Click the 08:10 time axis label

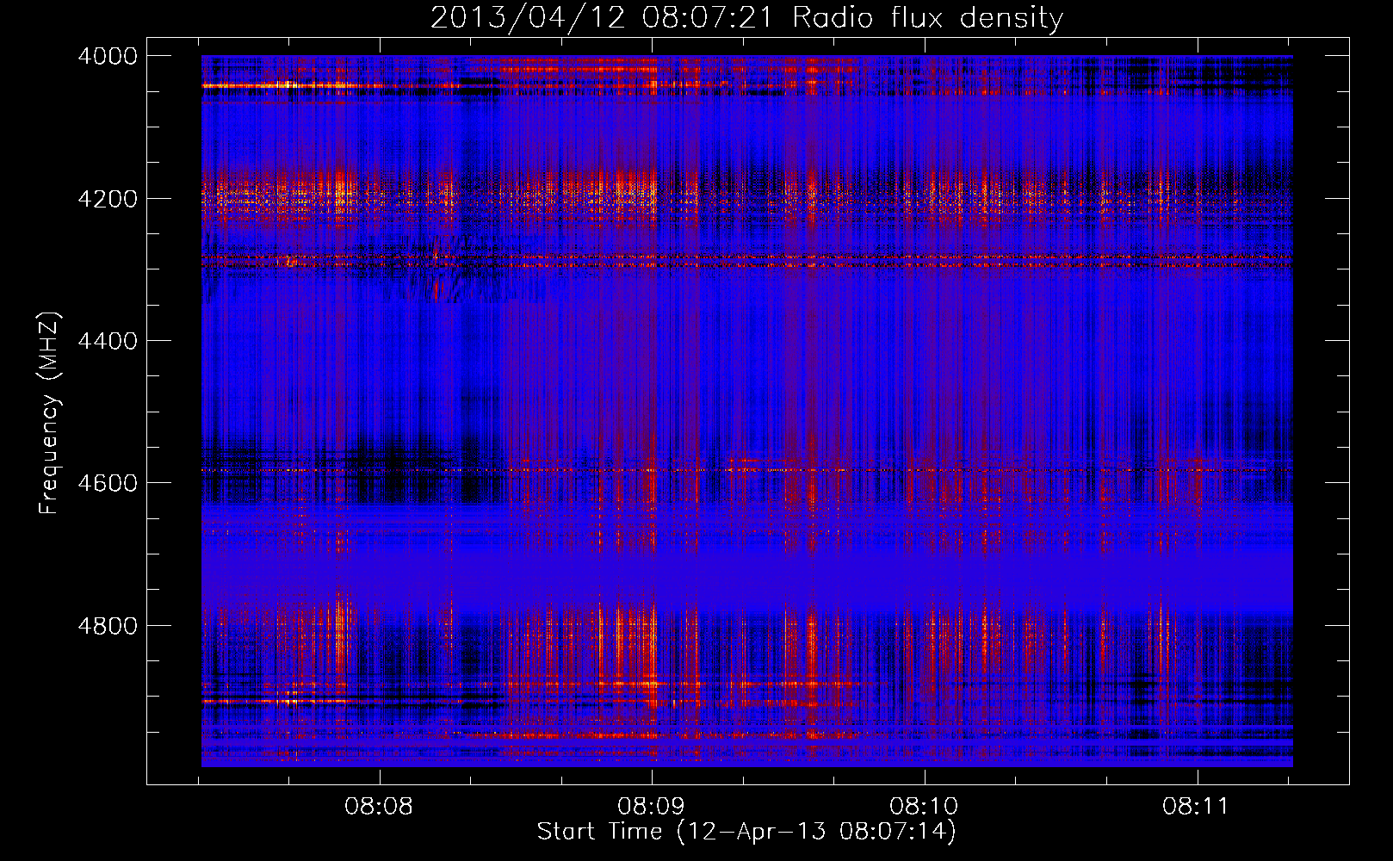tap(924, 807)
